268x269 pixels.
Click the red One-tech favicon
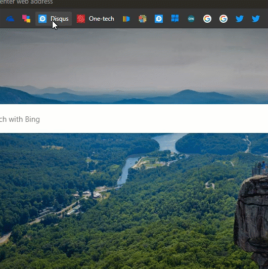tap(81, 19)
